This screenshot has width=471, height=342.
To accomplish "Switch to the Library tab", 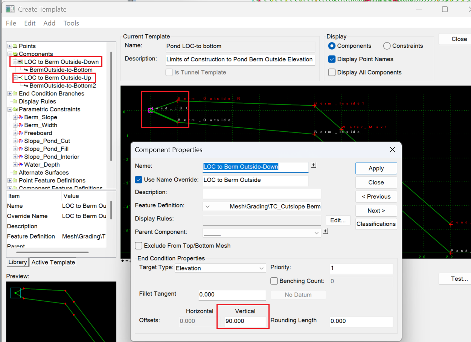I will [x=18, y=262].
